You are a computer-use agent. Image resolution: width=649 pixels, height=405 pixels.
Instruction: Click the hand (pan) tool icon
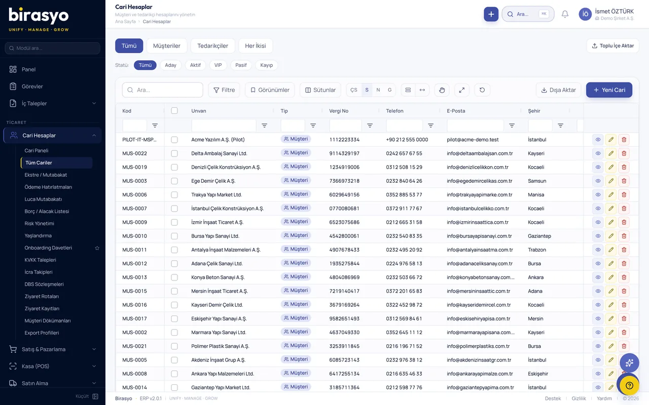point(442,90)
